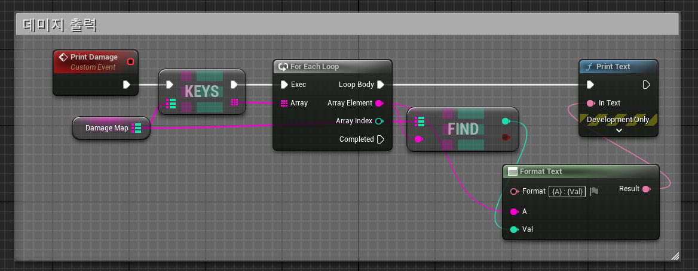Select the Print Text node header
This screenshot has height=271, width=698.
(x=619, y=67)
